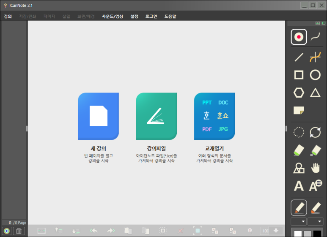This screenshot has height=237, width=327.
Task: Select the green eraser tool
Action: tap(299, 150)
